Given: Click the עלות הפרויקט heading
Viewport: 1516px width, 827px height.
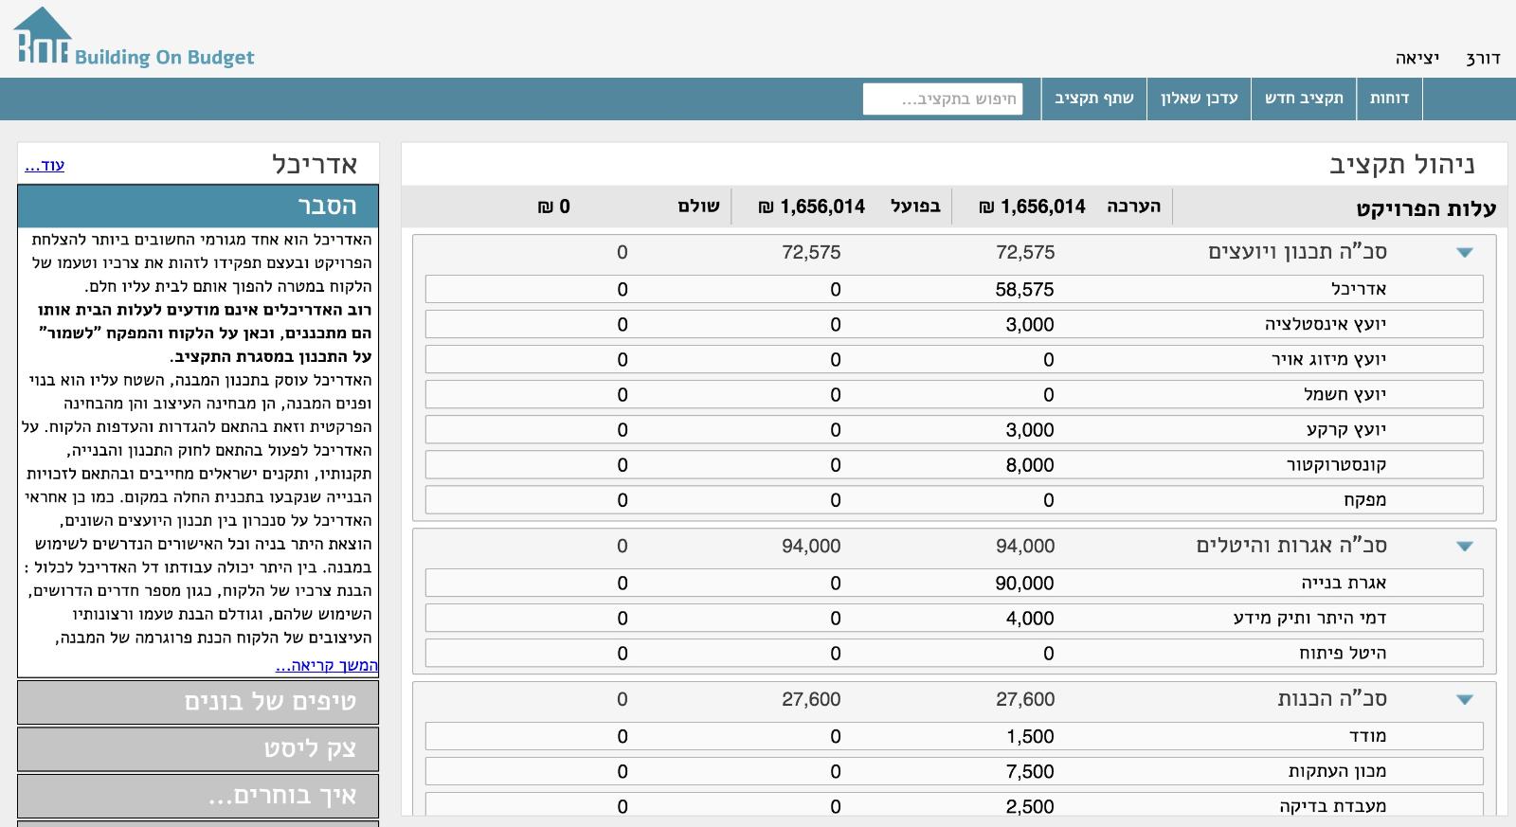Looking at the screenshot, I should coord(1425,209).
